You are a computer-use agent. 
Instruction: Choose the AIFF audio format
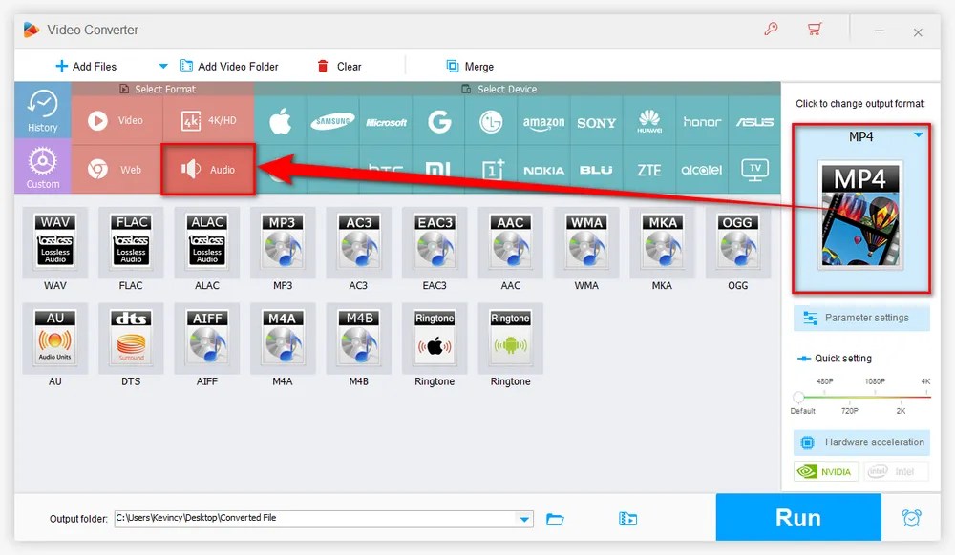(x=207, y=338)
